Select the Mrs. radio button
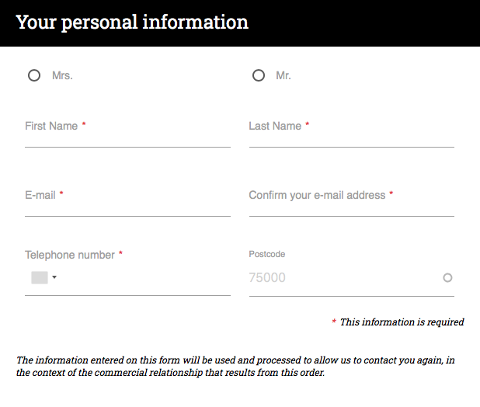Image resolution: width=480 pixels, height=407 pixels. (34, 75)
